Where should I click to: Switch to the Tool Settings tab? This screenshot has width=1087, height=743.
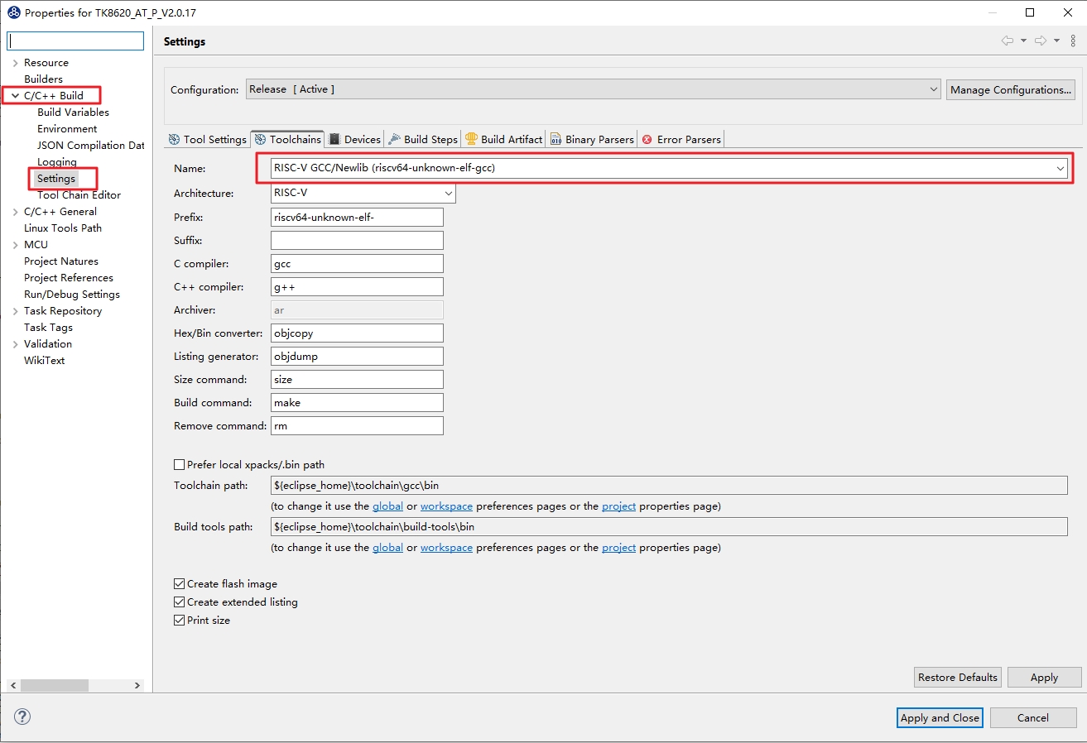pos(207,139)
